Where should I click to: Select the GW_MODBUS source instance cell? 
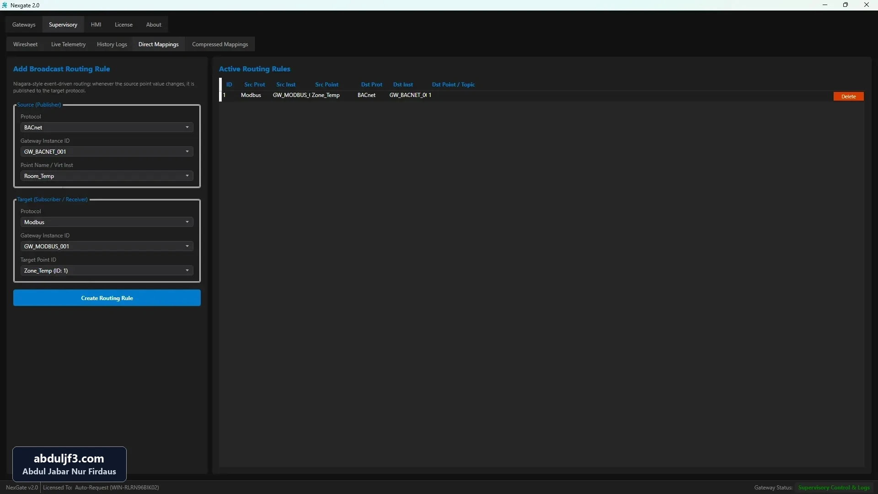click(291, 95)
